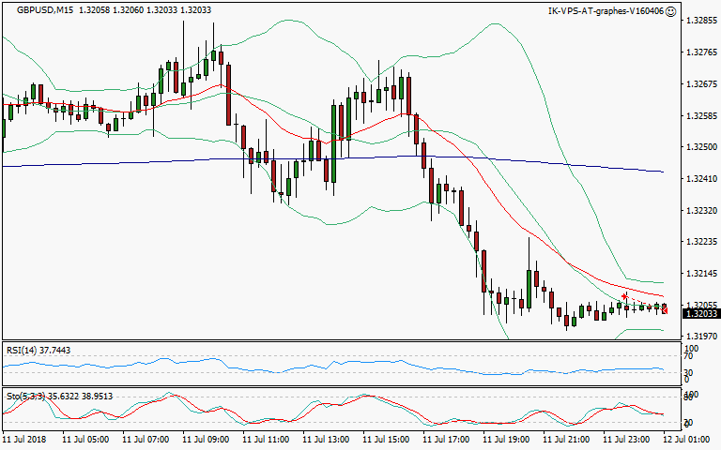Click the GBPUSD,M15 chart symbol label
Viewport: 721px width, 450px height.
(45, 10)
